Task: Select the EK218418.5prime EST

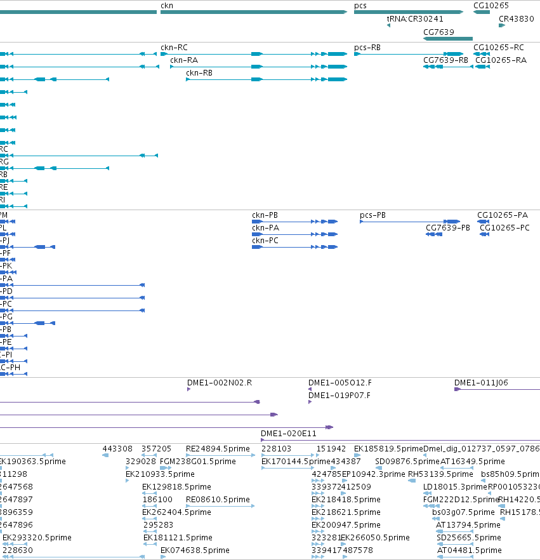Action: [318, 506]
